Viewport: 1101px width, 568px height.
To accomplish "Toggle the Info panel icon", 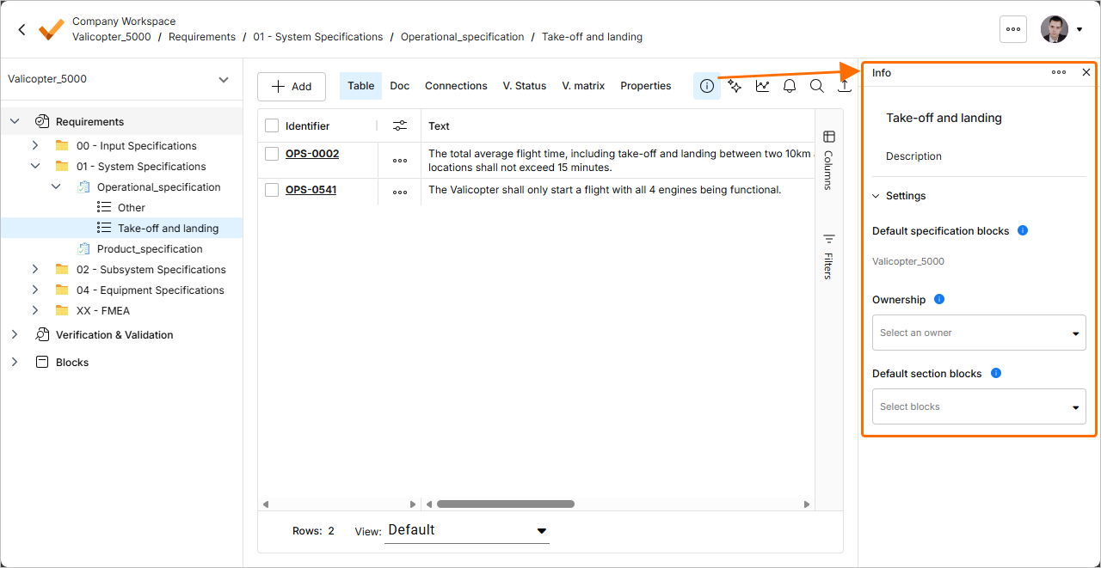I will tap(707, 86).
